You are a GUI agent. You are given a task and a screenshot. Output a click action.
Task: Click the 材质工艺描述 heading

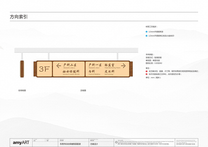pos(152,27)
